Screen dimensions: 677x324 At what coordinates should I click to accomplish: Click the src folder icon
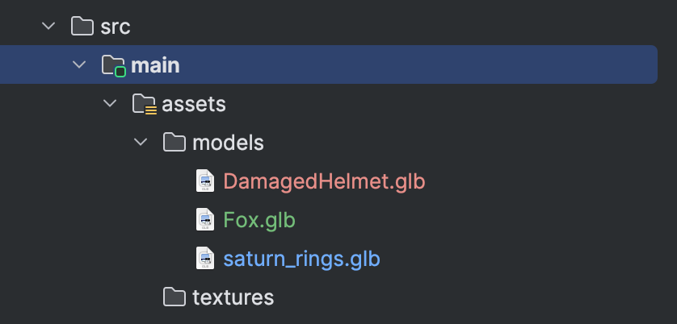(x=82, y=27)
